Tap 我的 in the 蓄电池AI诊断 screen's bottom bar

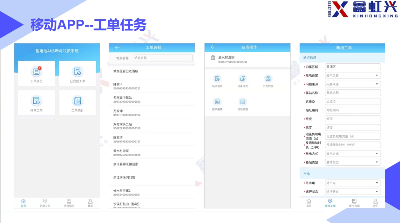[x=91, y=203]
